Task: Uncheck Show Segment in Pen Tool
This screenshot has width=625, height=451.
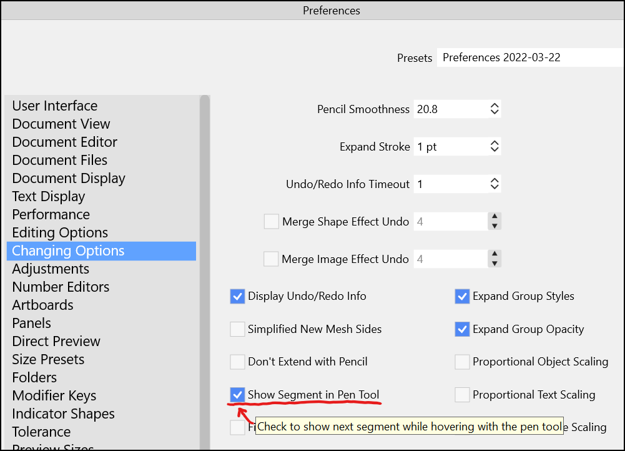Action: [x=237, y=395]
